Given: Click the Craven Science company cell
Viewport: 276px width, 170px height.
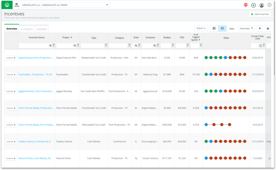Looking at the screenshot, I should [150, 158].
